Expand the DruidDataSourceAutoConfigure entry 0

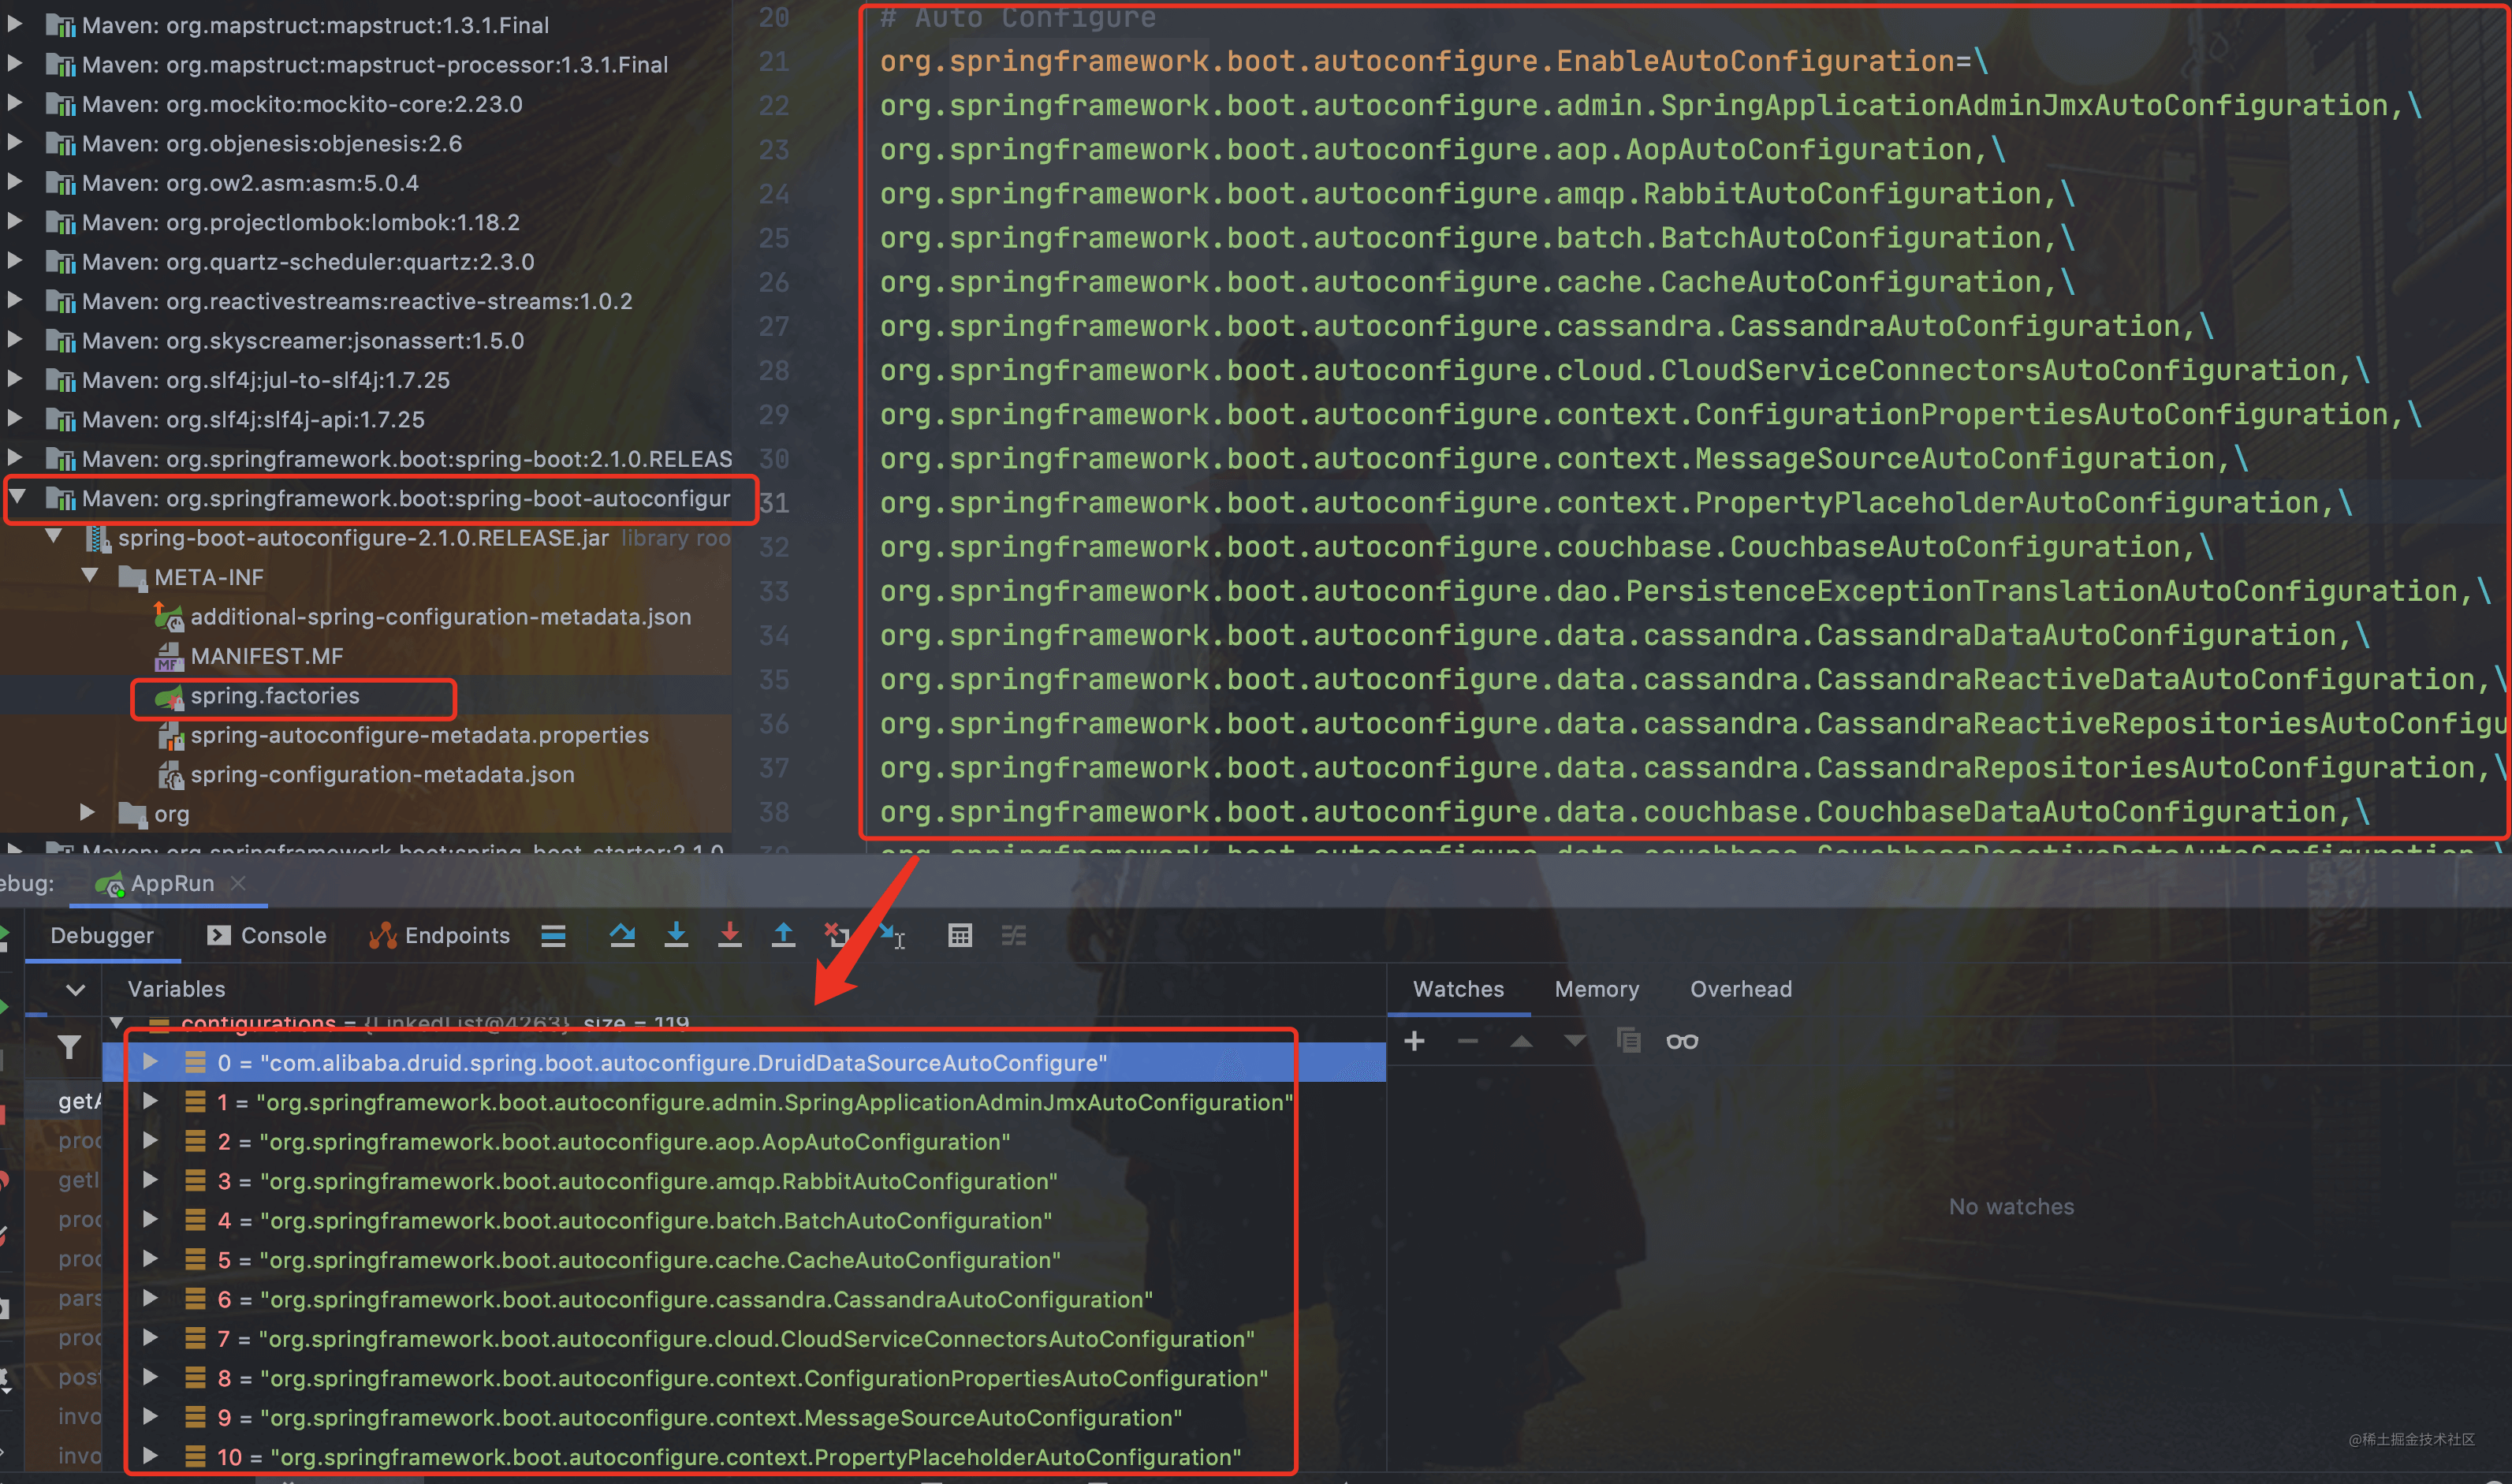tap(150, 1061)
